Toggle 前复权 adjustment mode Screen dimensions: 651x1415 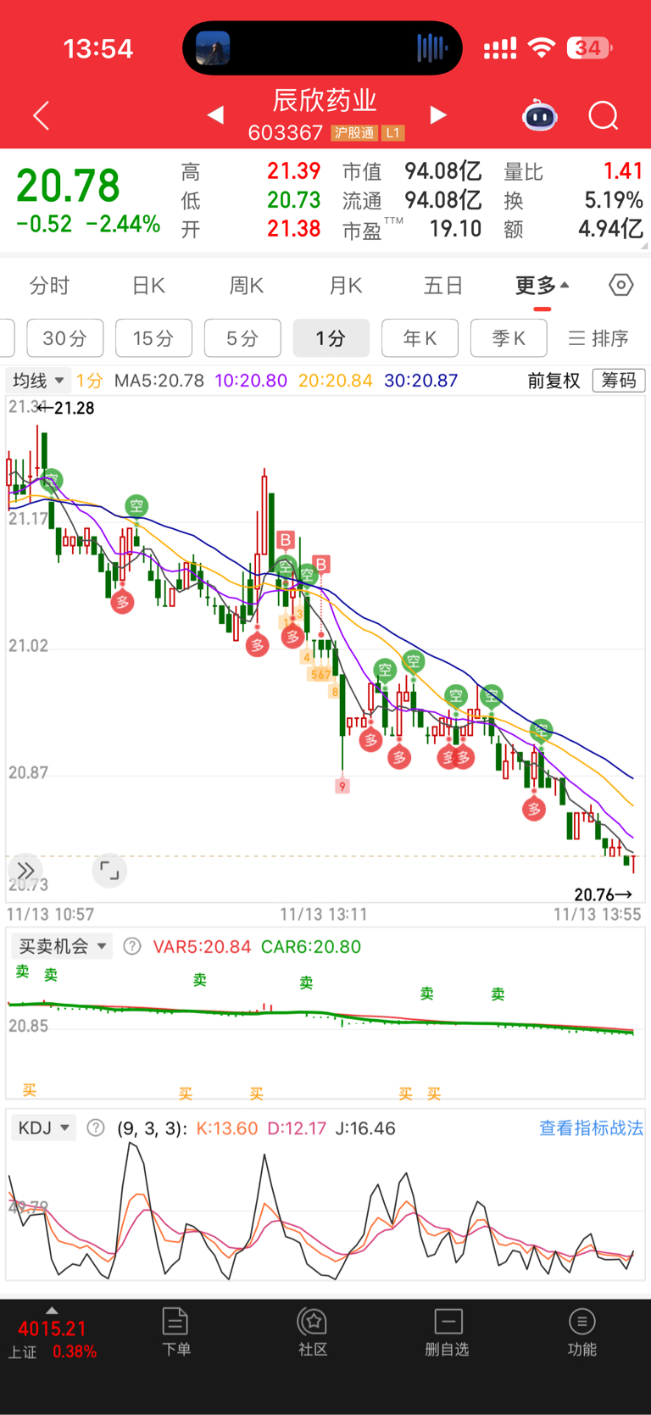pyautogui.click(x=554, y=381)
